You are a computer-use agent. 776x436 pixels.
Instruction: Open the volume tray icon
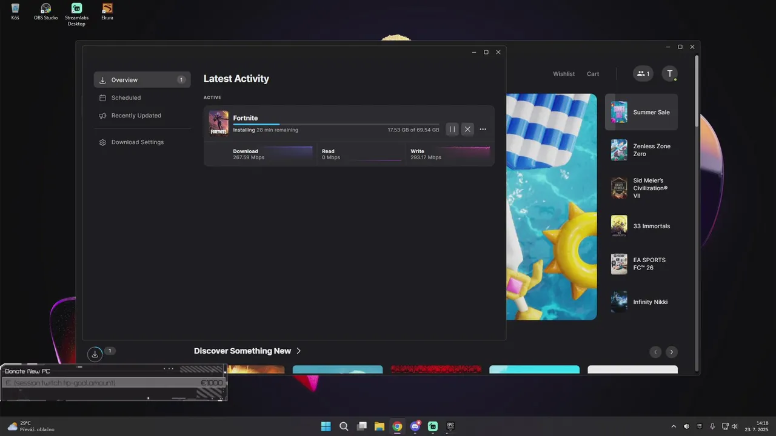coord(735,426)
